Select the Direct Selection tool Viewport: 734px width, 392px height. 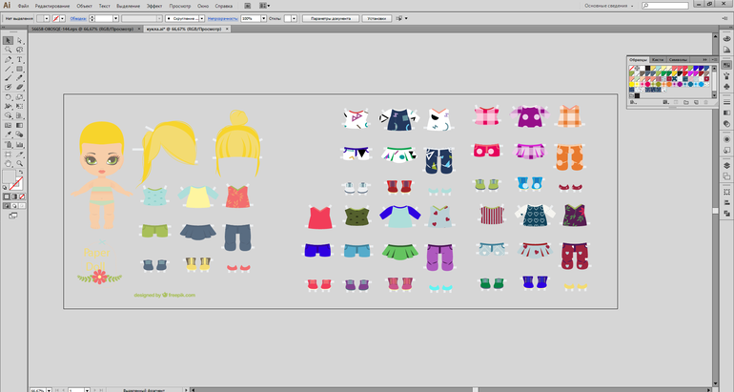click(x=19, y=41)
